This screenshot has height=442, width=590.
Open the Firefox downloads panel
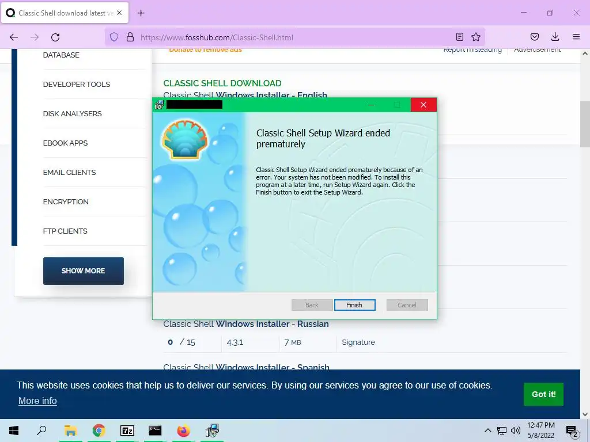[555, 37]
